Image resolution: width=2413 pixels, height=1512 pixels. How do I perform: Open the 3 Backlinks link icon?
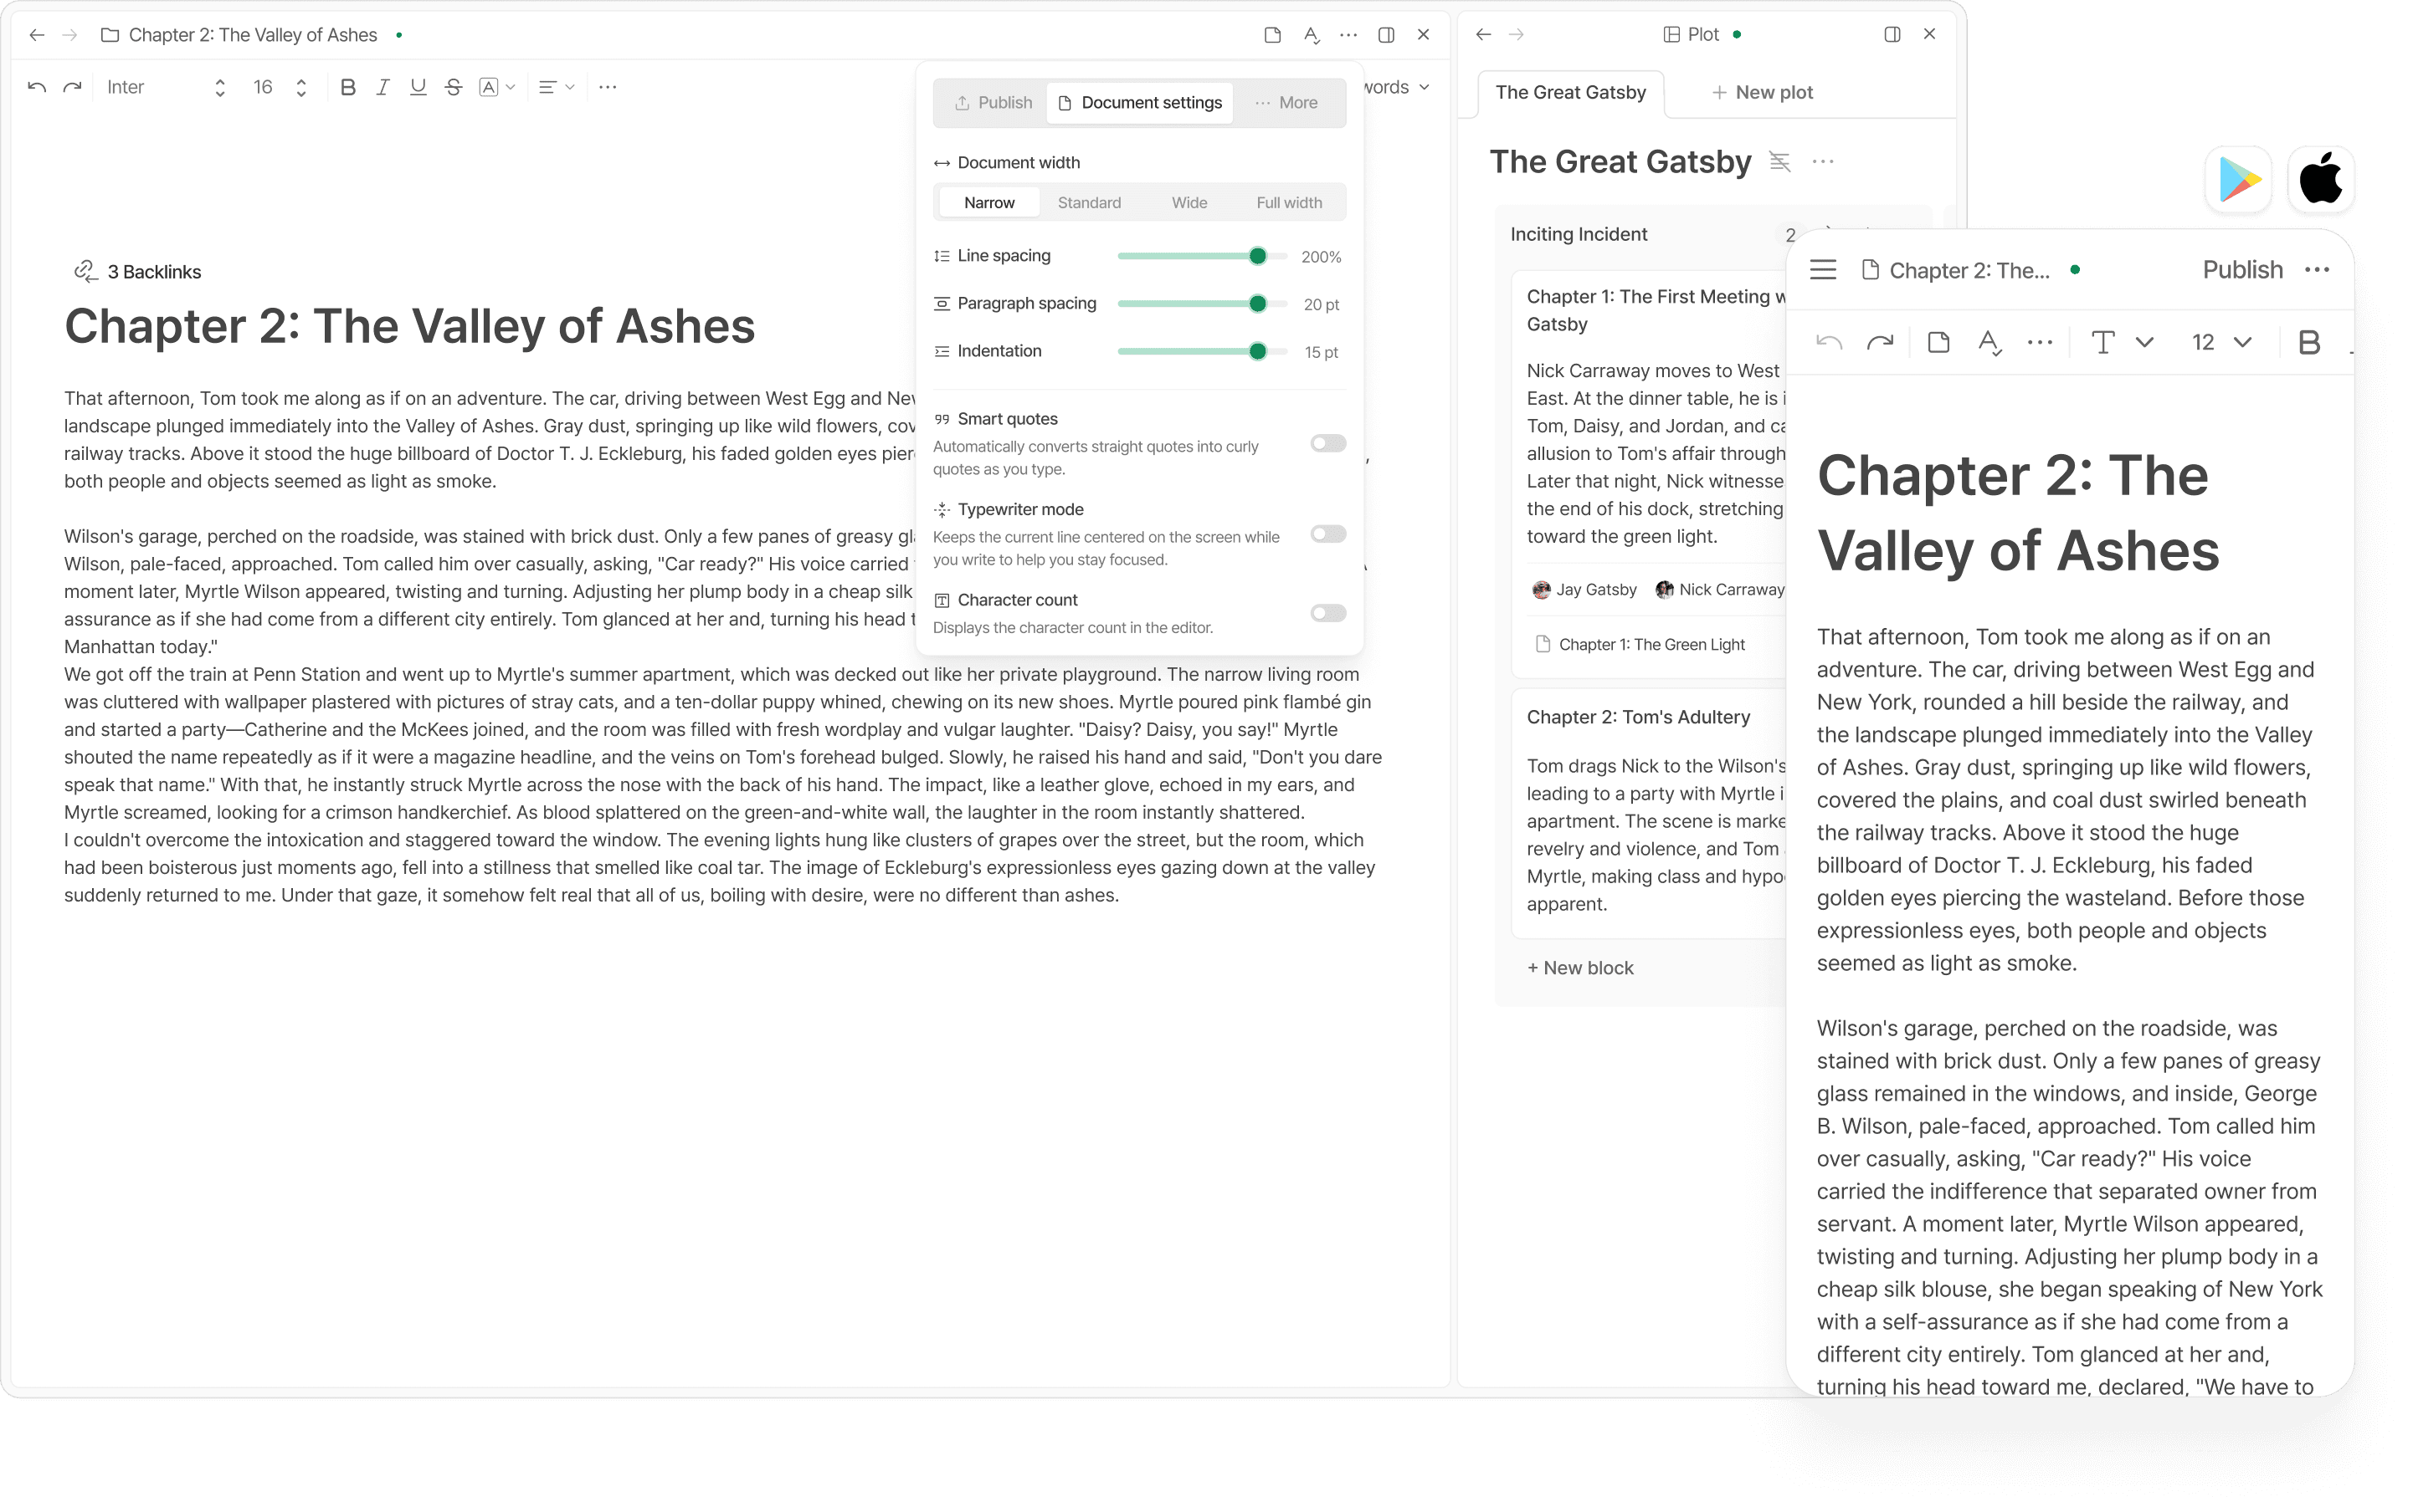[85, 271]
